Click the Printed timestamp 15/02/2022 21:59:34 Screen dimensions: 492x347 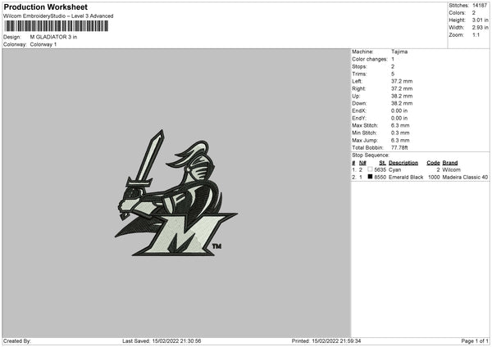tap(336, 341)
